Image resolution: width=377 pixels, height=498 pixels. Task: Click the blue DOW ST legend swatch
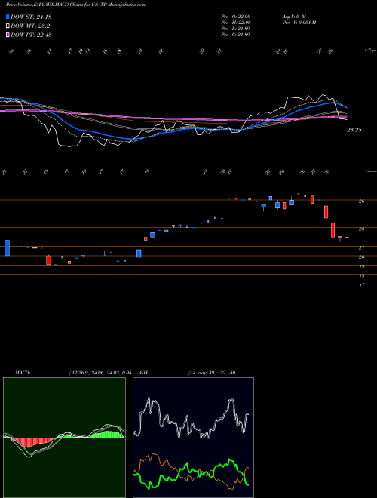[x=8, y=17]
